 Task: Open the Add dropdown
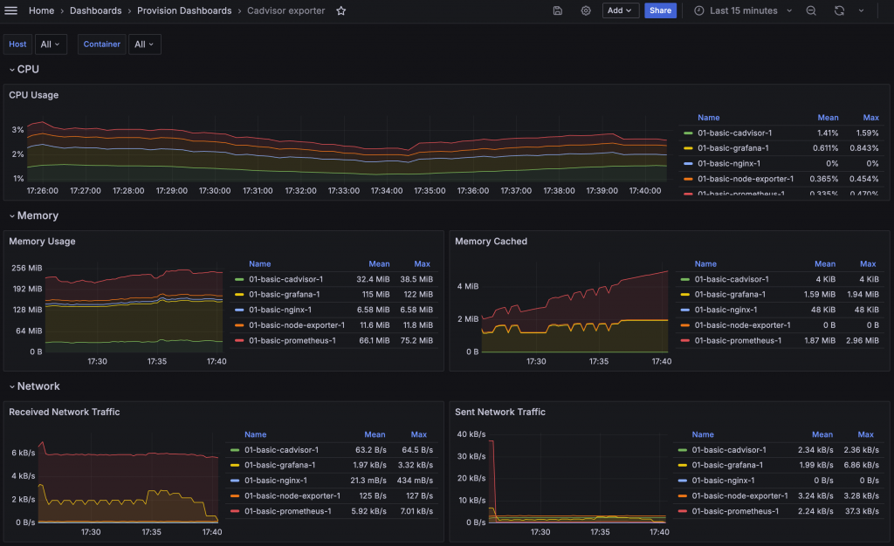[620, 10]
